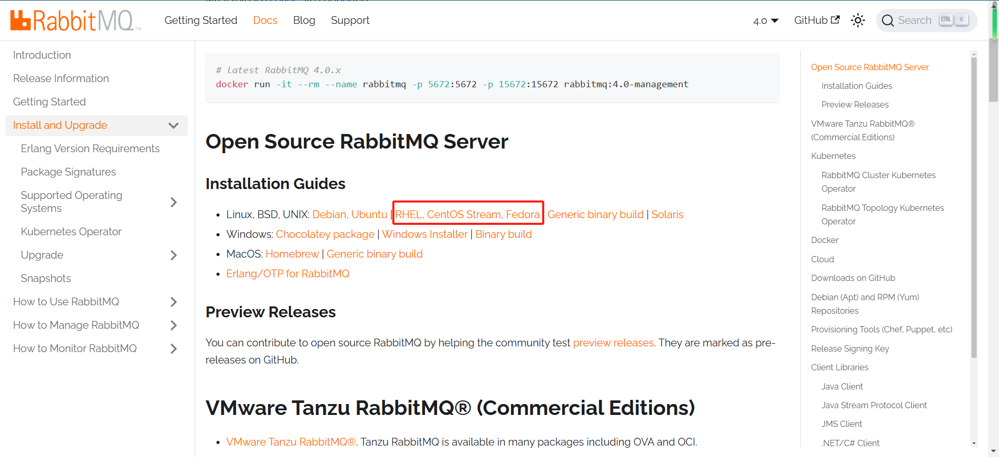
Task: Expand Supported Operating Systems submenu
Action: [173, 202]
